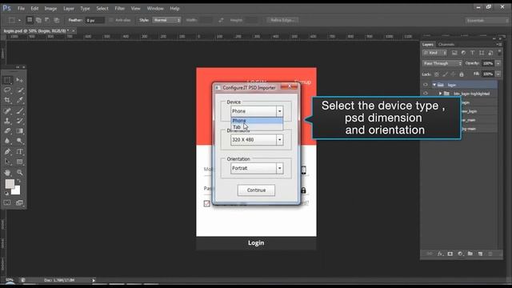Open the Opacity slider arrow
Screen dimensions: 512x288
click(x=498, y=63)
